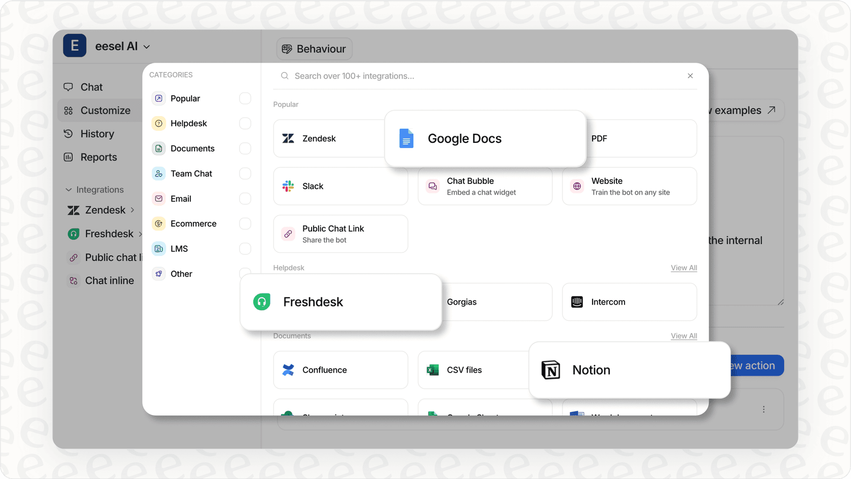The height and width of the screenshot is (479, 851).
Task: Click the Intercom helpdesk icon
Action: [576, 302]
